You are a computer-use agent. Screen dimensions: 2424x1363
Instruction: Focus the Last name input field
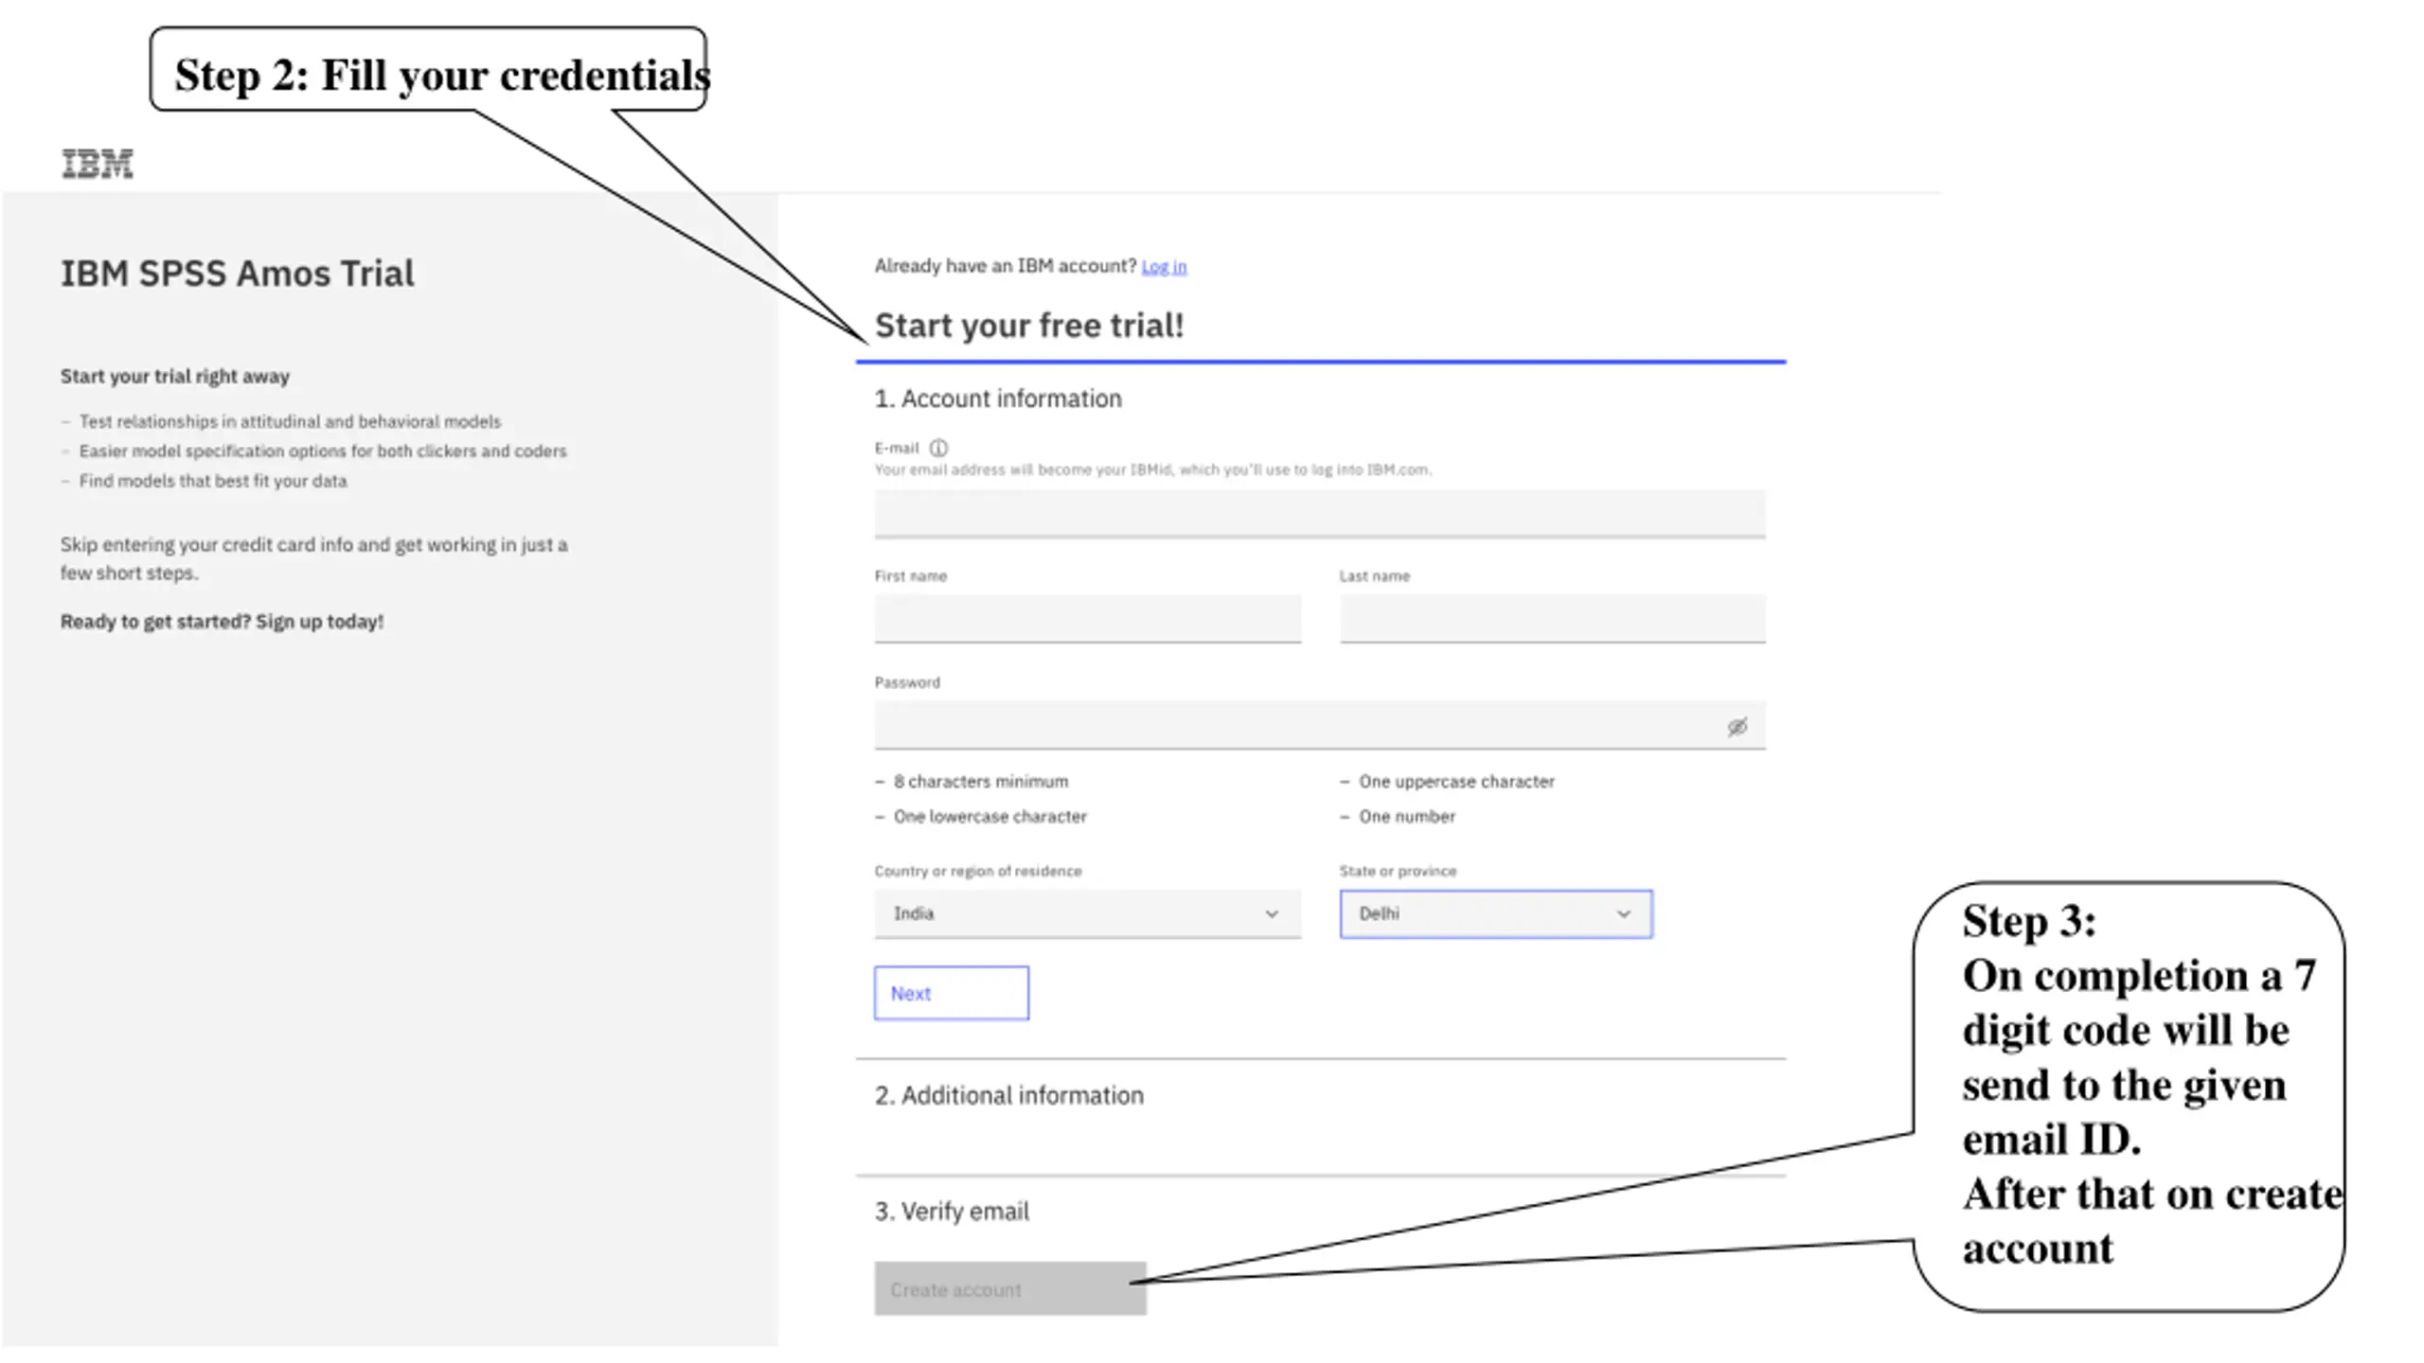[1553, 619]
